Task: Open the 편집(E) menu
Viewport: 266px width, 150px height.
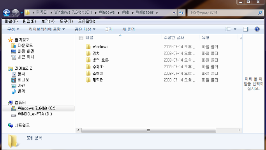Action: 30,21
